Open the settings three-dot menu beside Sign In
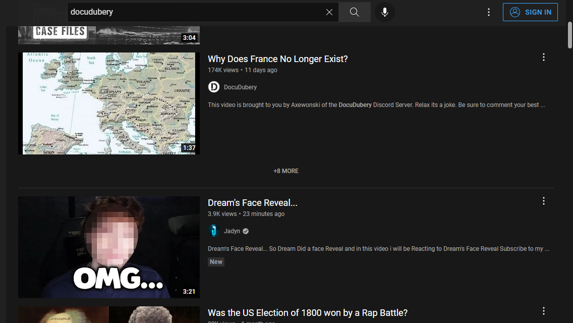This screenshot has height=323, width=573. point(488,12)
